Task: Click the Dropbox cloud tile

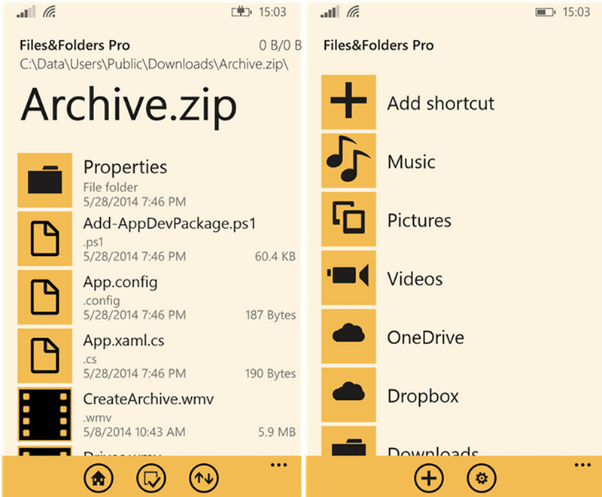Action: pos(348,395)
